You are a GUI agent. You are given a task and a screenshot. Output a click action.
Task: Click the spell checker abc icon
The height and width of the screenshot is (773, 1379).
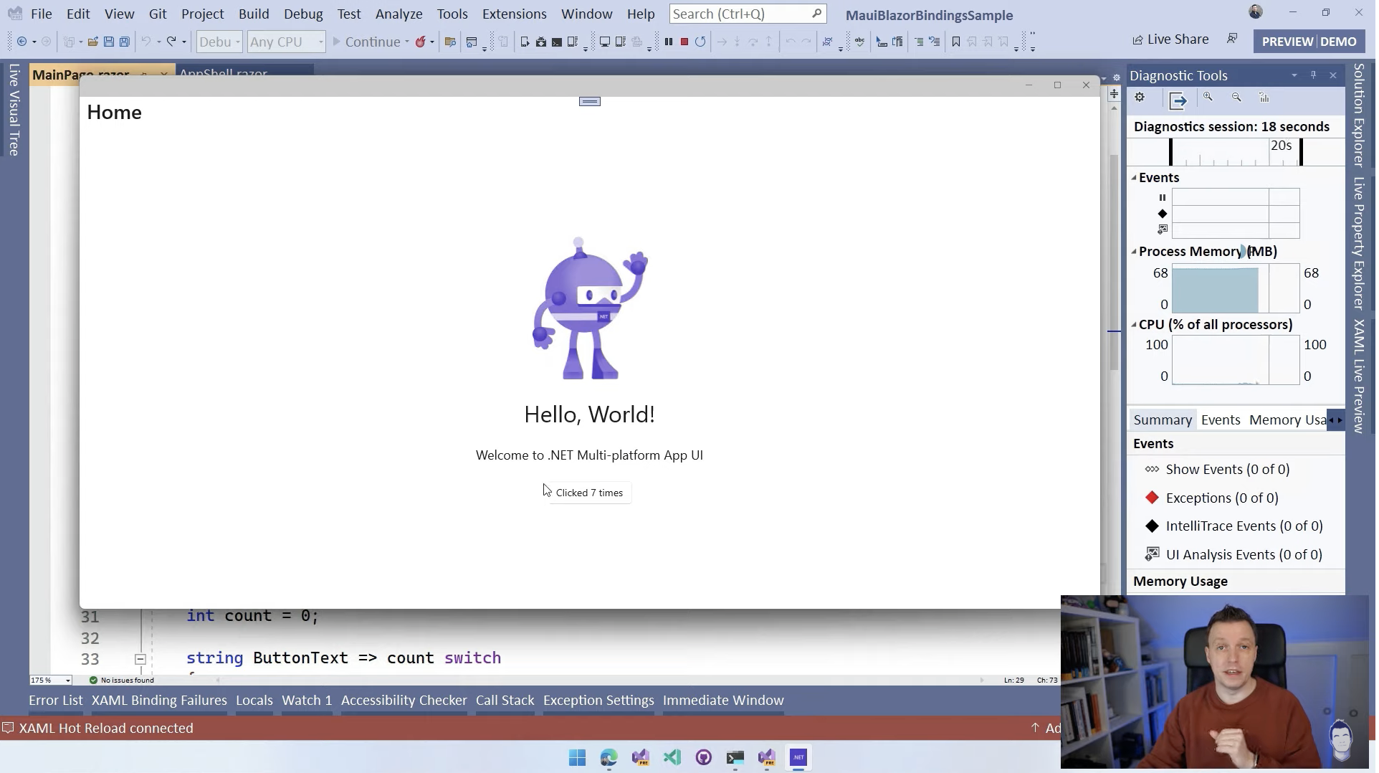click(x=859, y=42)
